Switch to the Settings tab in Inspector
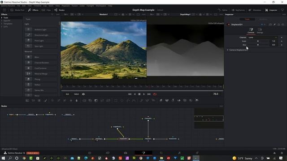The height and width of the screenshot is (161, 287). pos(260,30)
